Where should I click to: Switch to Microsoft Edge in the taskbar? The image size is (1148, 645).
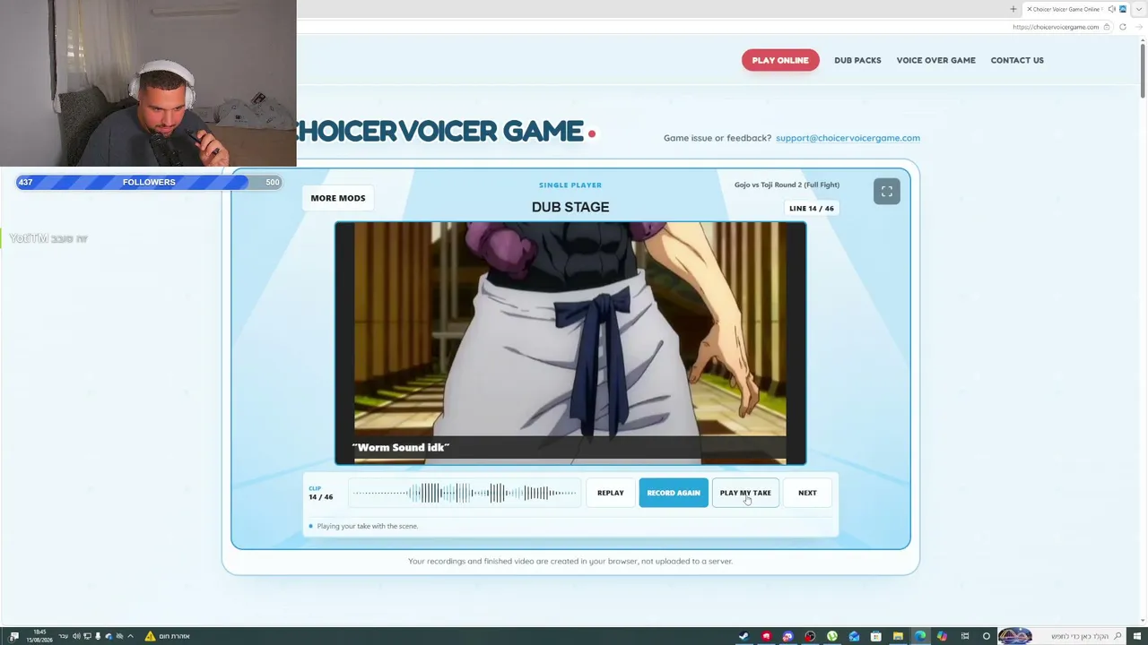coord(920,636)
